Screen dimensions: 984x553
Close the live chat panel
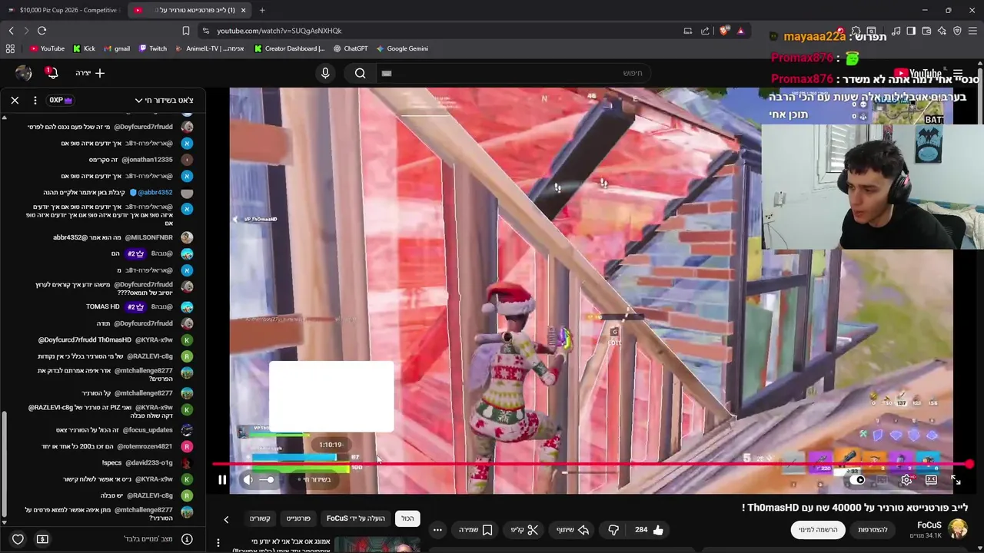pos(15,100)
